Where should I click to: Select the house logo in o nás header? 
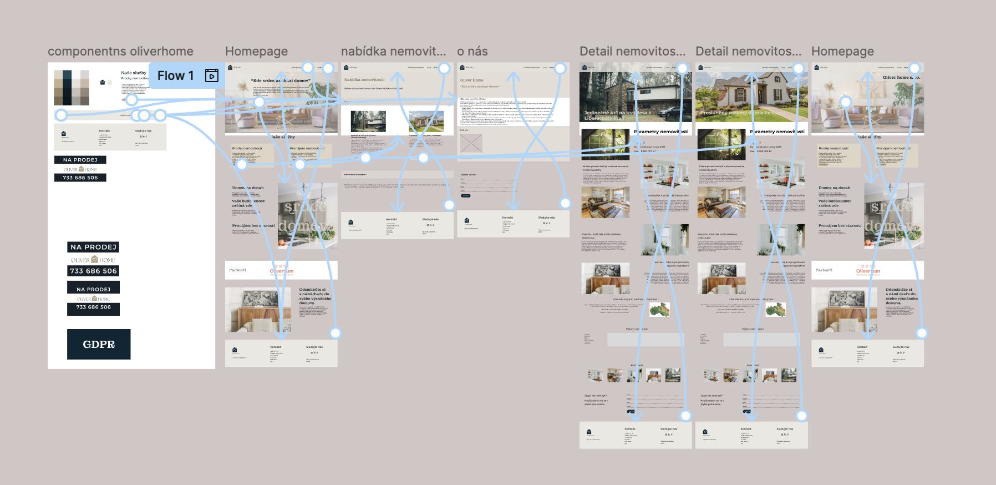[x=461, y=67]
